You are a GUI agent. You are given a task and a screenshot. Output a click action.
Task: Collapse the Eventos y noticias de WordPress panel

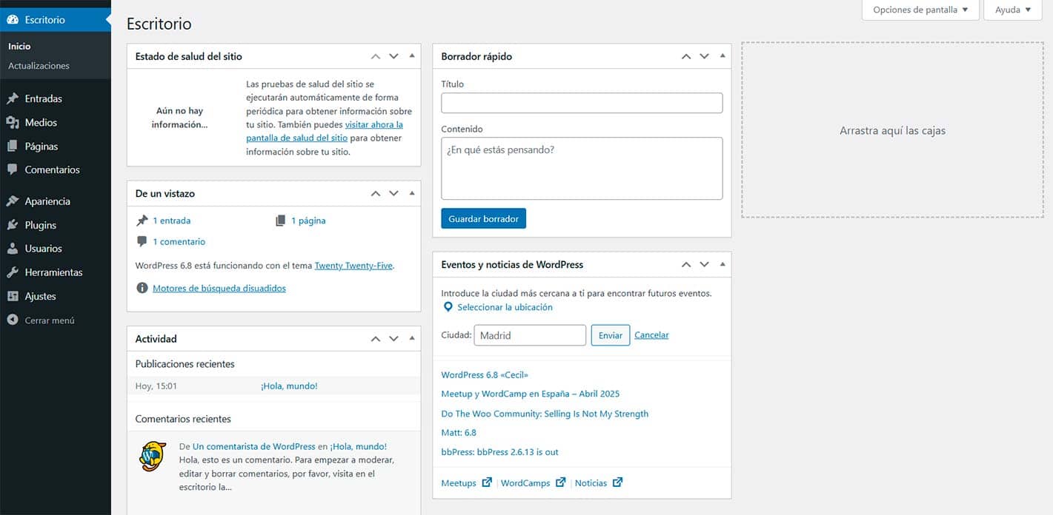[x=723, y=264]
